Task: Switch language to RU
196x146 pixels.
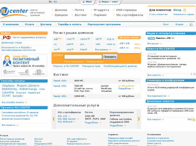Action: pyautogui.click(x=50, y=2)
